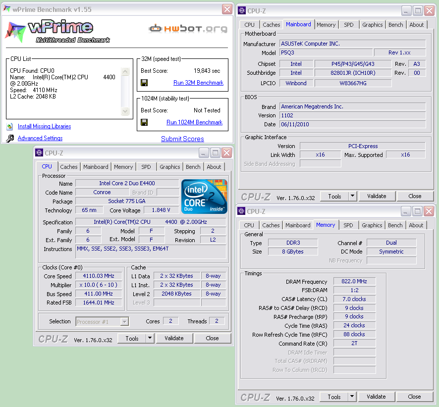This screenshot has width=439, height=407.
Task: Select Caches tab in the CPU-Z Mainboard window
Action: (272, 25)
